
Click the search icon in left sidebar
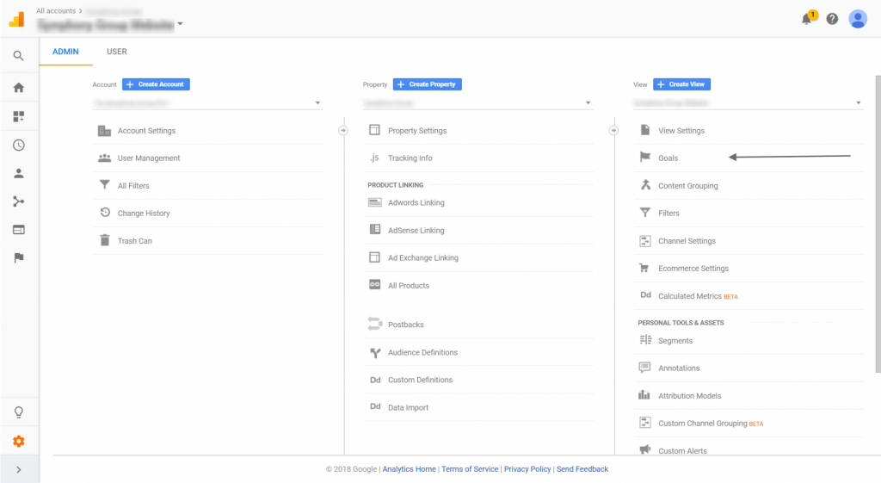(x=18, y=57)
